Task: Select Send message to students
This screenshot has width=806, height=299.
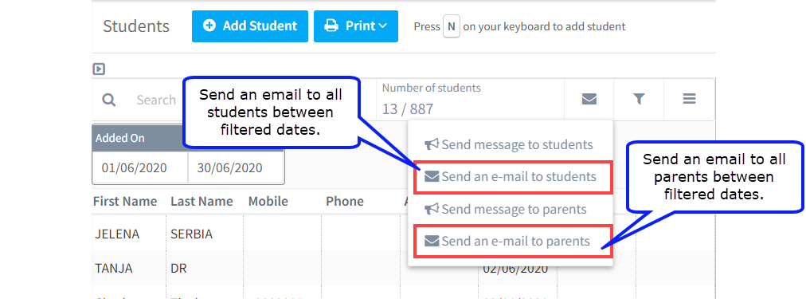Action: coord(509,144)
